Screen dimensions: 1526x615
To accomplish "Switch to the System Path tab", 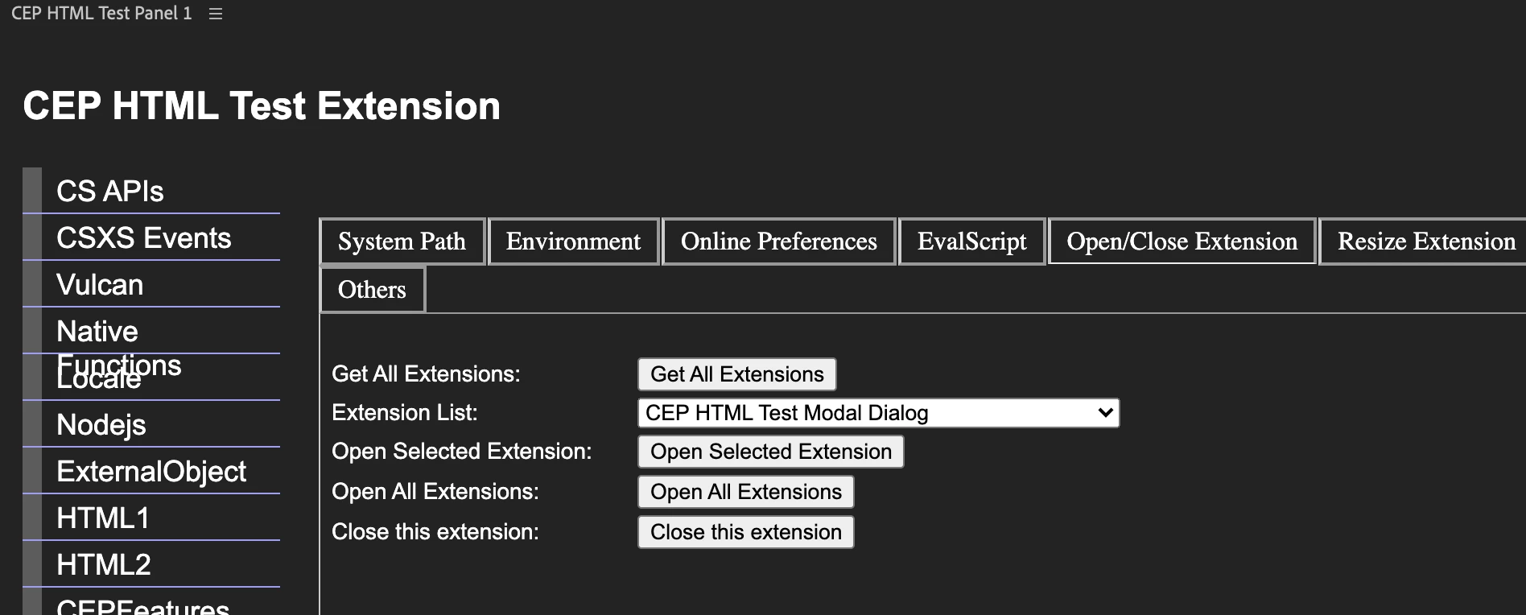I will [402, 241].
